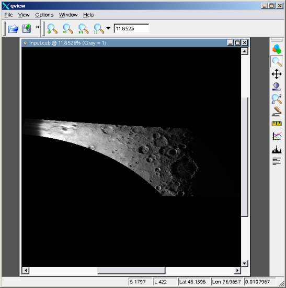Select the Band Selection tool with colored cubes
Viewport: 286px width, 288px height.
pyautogui.click(x=277, y=49)
